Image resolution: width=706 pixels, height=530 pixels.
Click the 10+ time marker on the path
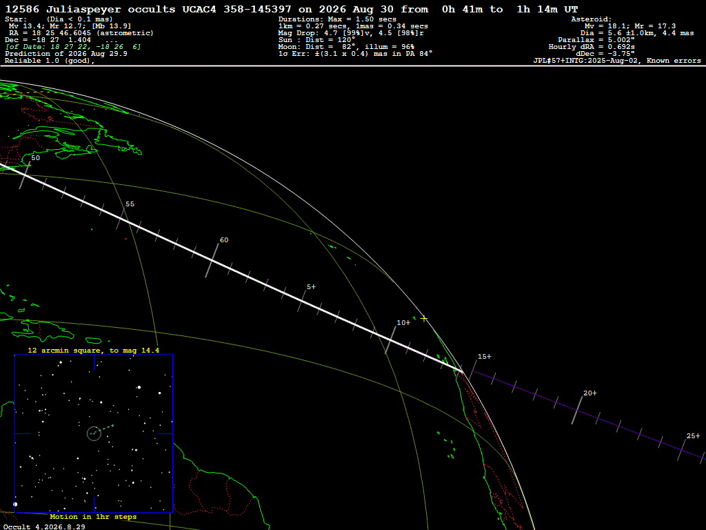click(403, 323)
